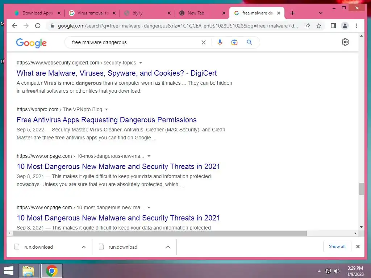The image size is (371, 278).
Task: View site information via lock icon
Action: pyautogui.click(x=52, y=26)
